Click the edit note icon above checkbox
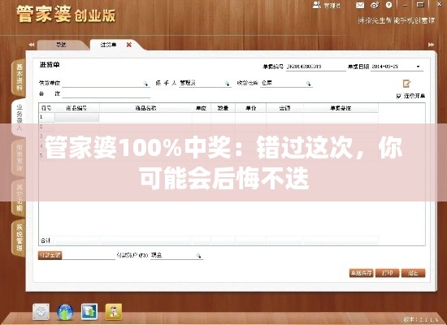Viewport: 447px width, 325px height. coord(406,84)
